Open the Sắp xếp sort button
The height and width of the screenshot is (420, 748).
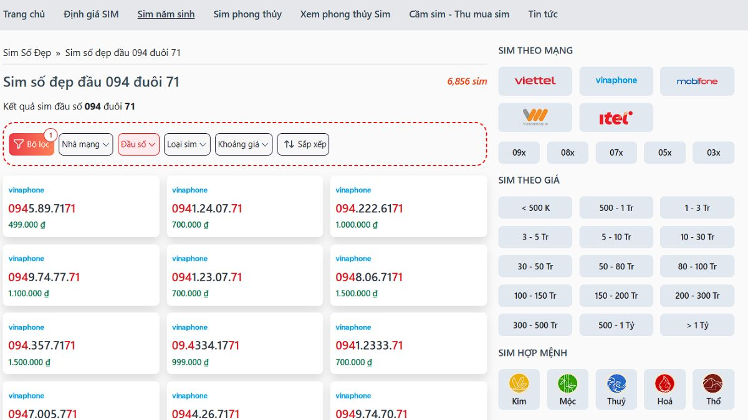tap(303, 144)
